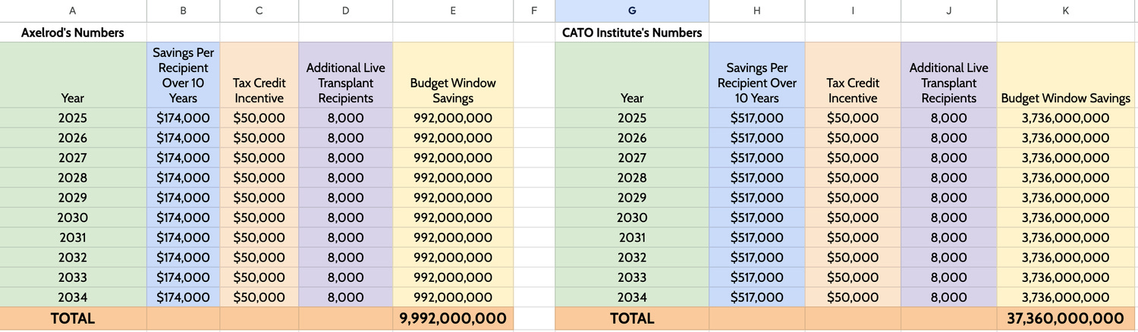Click $50,000 in column C 2026 row
1138x332 pixels.
259,138
